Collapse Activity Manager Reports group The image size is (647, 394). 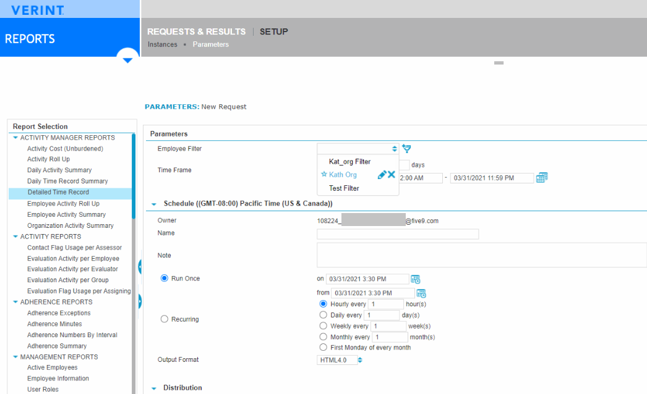click(x=15, y=138)
